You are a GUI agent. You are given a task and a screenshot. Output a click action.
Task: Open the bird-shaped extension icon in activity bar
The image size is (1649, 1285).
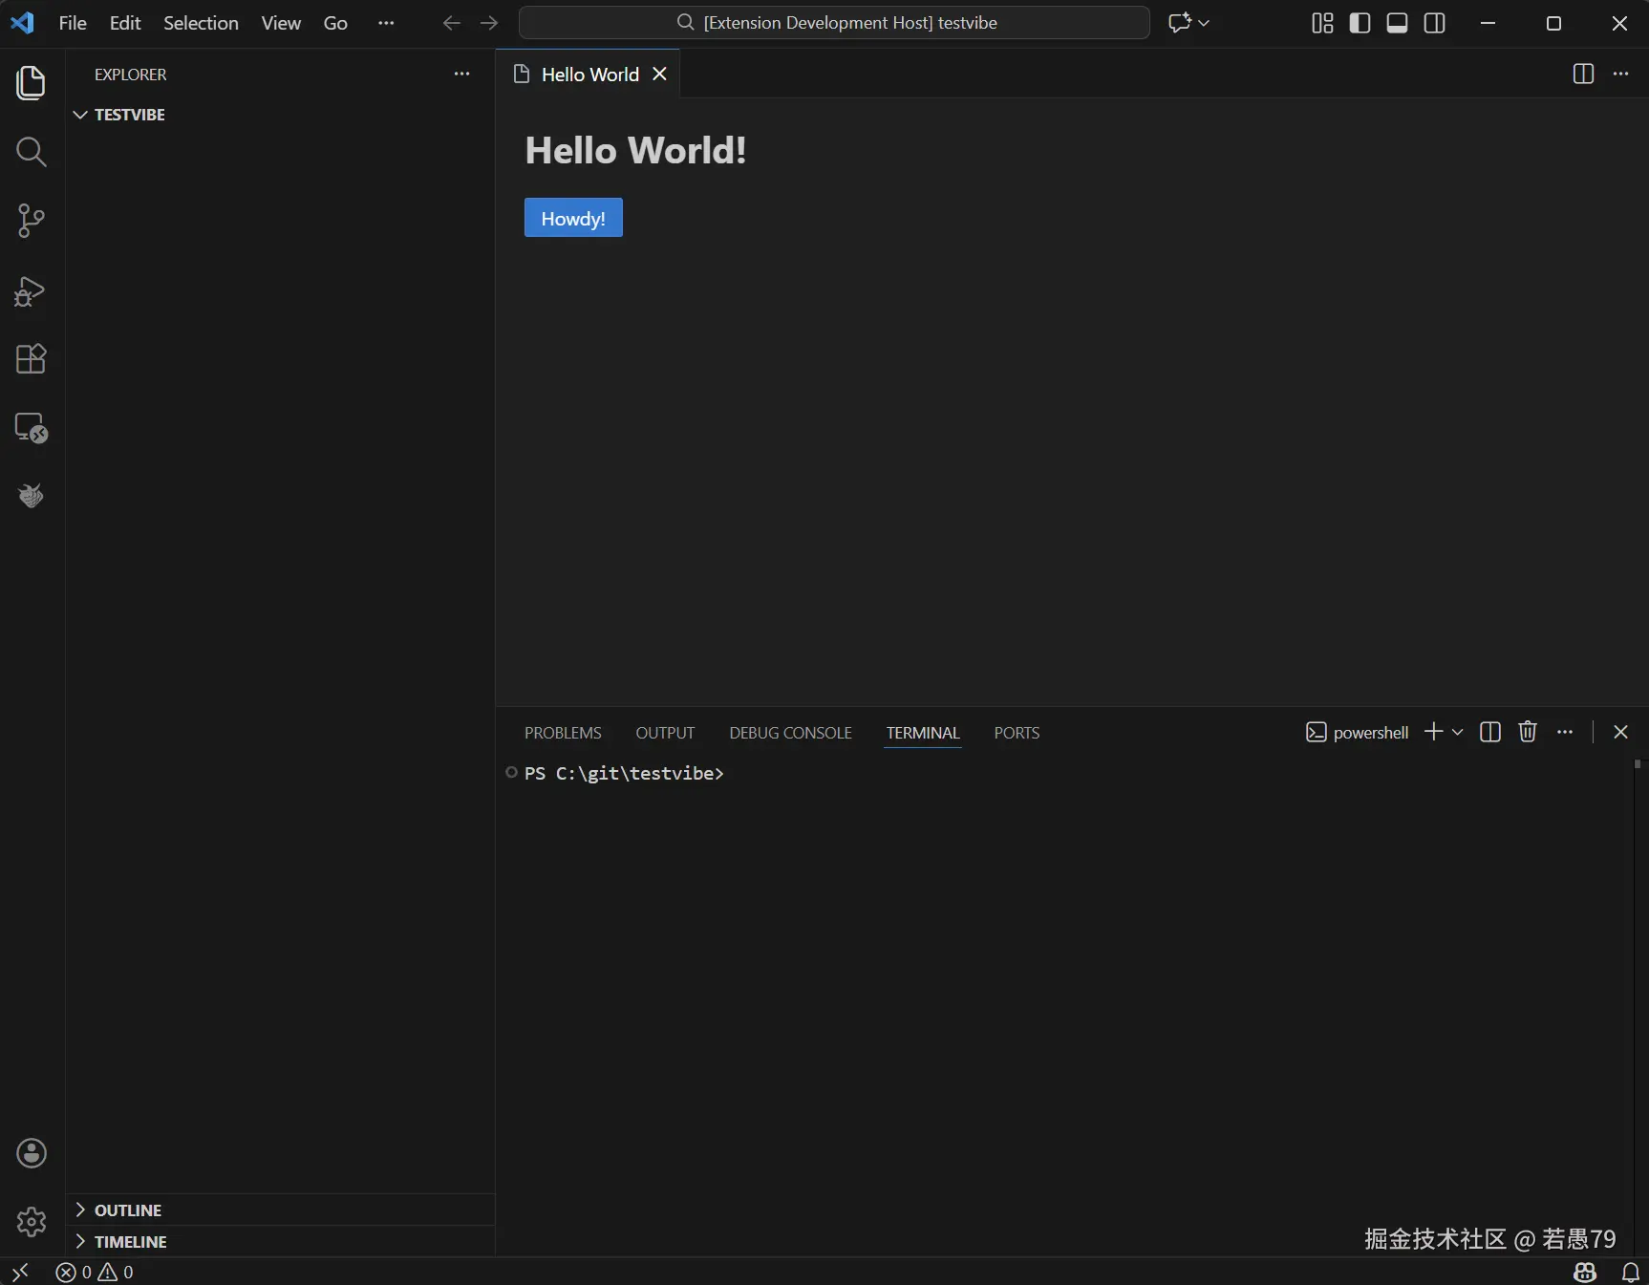[x=32, y=496]
